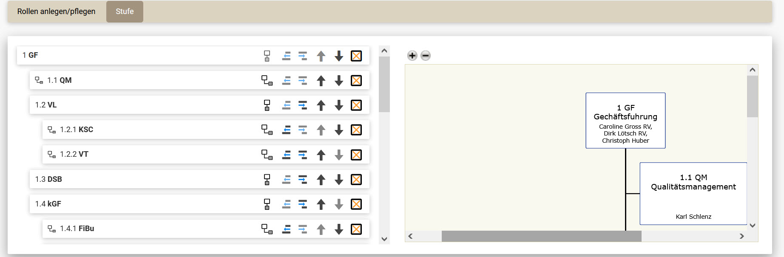Delete the 1.4.1 FiBu row
Viewport: 784px width, 257px height.
pyautogui.click(x=356, y=229)
